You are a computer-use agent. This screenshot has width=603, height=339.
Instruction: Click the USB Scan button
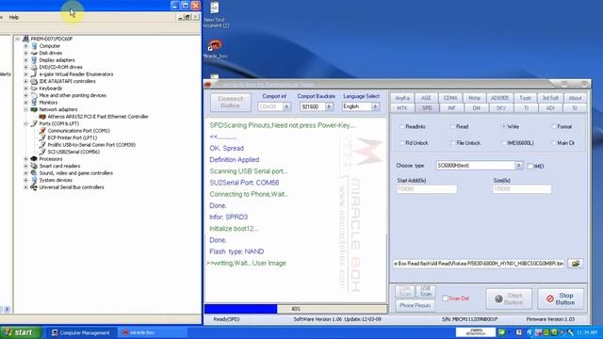(426, 291)
